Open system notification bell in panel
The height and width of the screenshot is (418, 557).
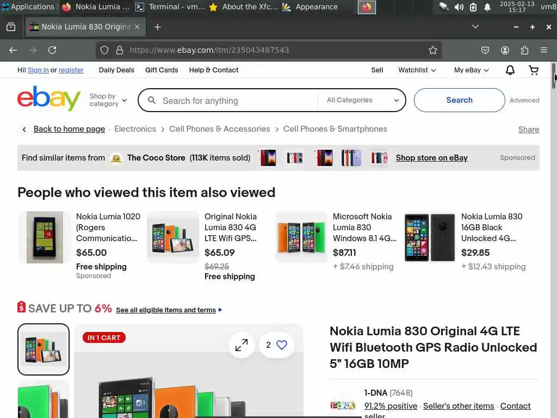[x=487, y=7]
